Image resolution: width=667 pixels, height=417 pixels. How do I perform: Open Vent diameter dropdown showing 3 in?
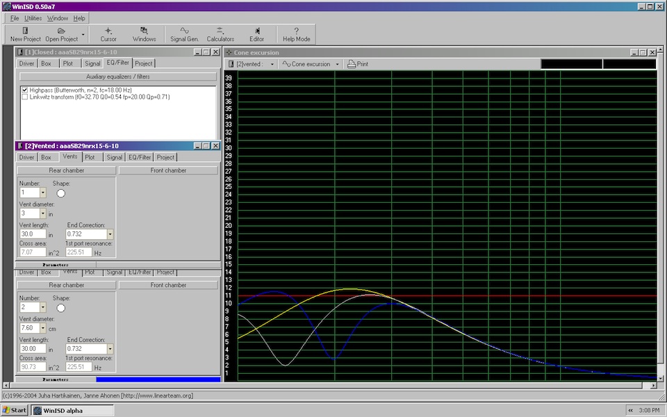click(42, 213)
